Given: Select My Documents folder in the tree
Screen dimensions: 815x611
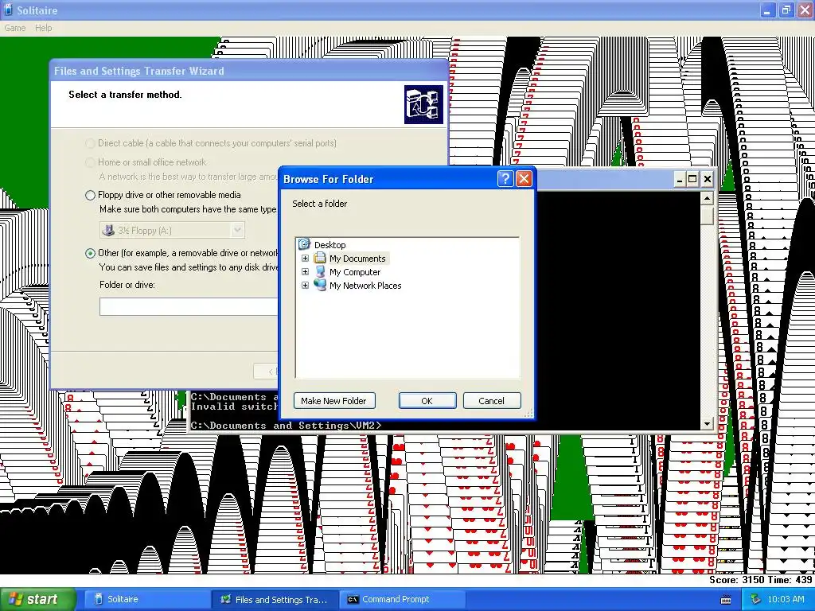Looking at the screenshot, I should [357, 259].
